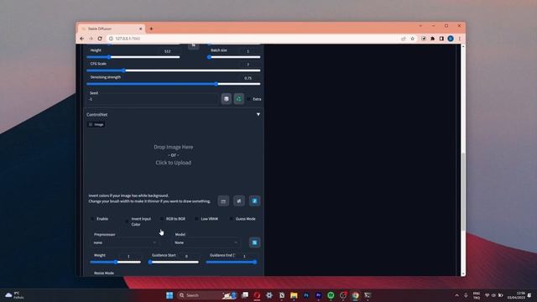
Task: Show hidden system tray icons
Action: (x=456, y=295)
